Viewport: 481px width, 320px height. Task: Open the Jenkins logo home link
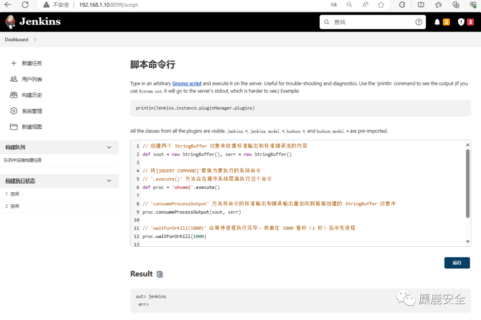[10, 22]
